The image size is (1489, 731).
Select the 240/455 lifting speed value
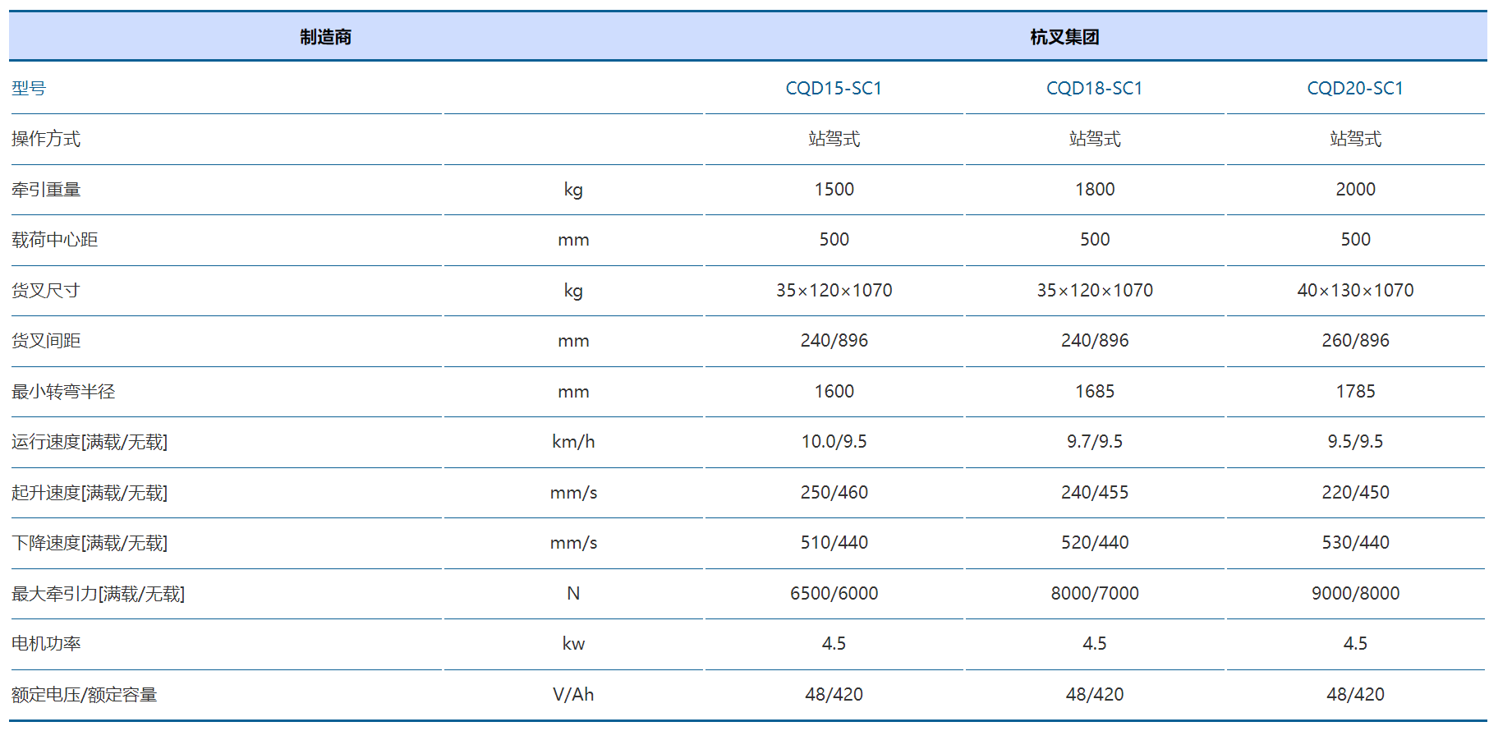[x=1094, y=493]
